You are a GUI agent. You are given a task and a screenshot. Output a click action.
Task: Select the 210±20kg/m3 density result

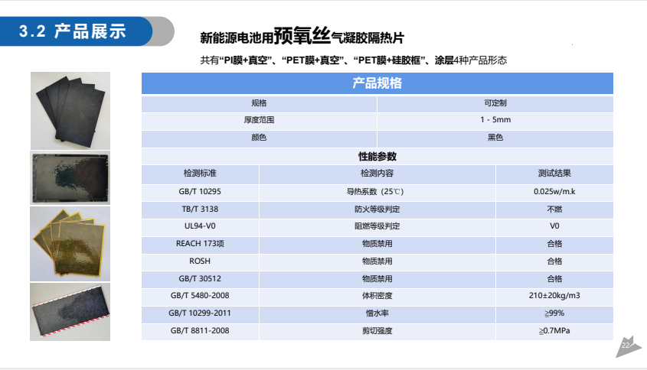[x=554, y=296]
